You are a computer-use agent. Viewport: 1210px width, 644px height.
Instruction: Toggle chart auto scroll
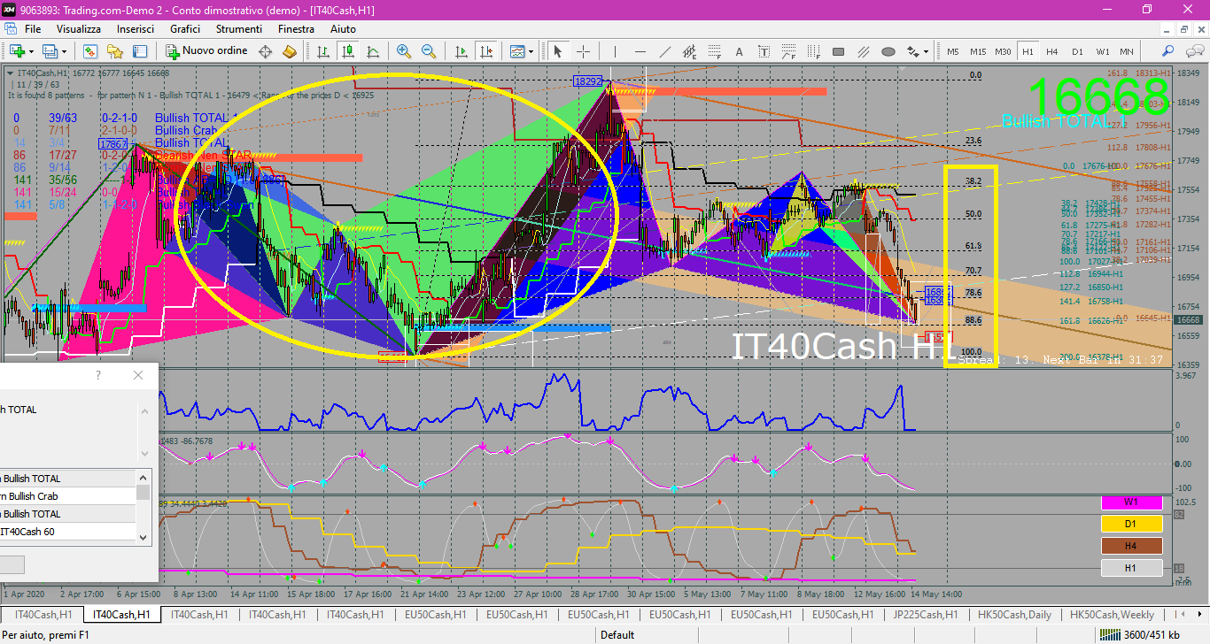(461, 51)
